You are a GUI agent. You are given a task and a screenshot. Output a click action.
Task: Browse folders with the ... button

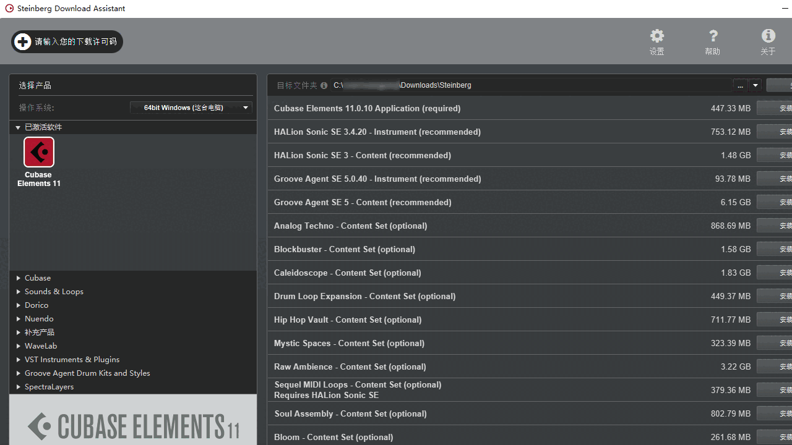pyautogui.click(x=740, y=85)
